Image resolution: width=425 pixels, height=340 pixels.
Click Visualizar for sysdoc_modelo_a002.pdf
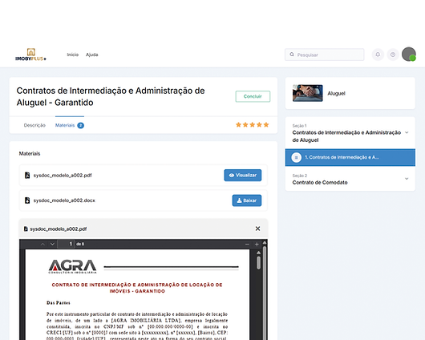243,175
